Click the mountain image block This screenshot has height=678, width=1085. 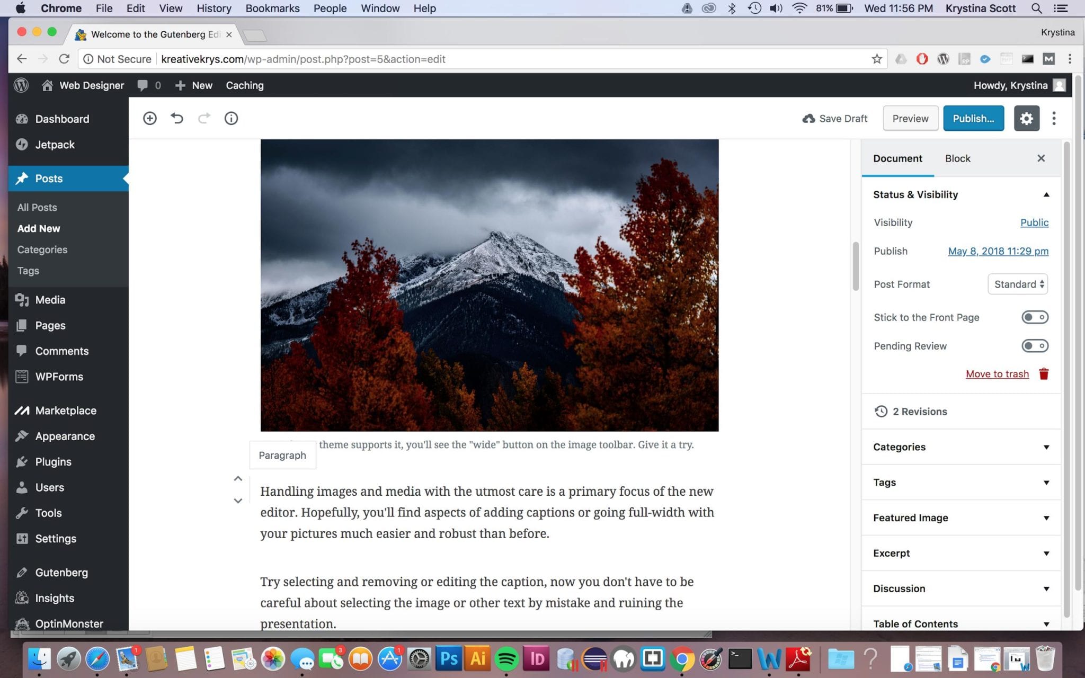pos(489,285)
